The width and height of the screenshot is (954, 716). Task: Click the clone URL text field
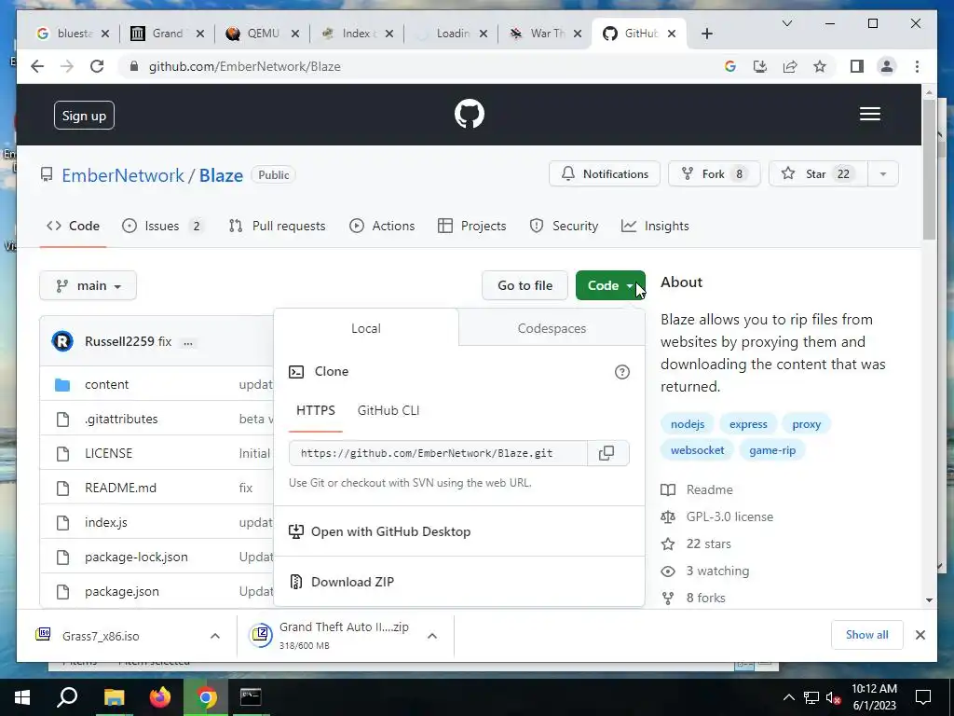[438, 453]
